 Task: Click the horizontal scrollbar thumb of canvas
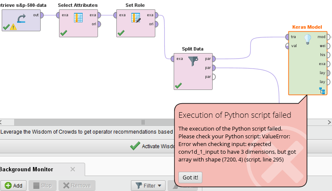[143, 122]
